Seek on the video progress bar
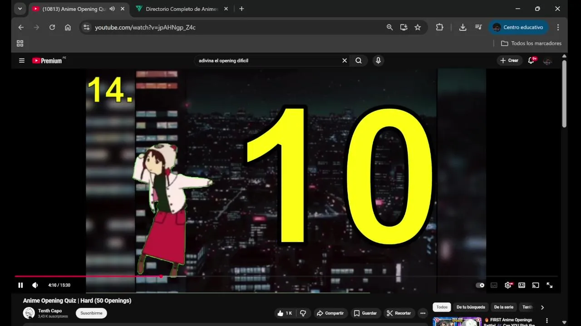The image size is (581, 326). (286, 276)
